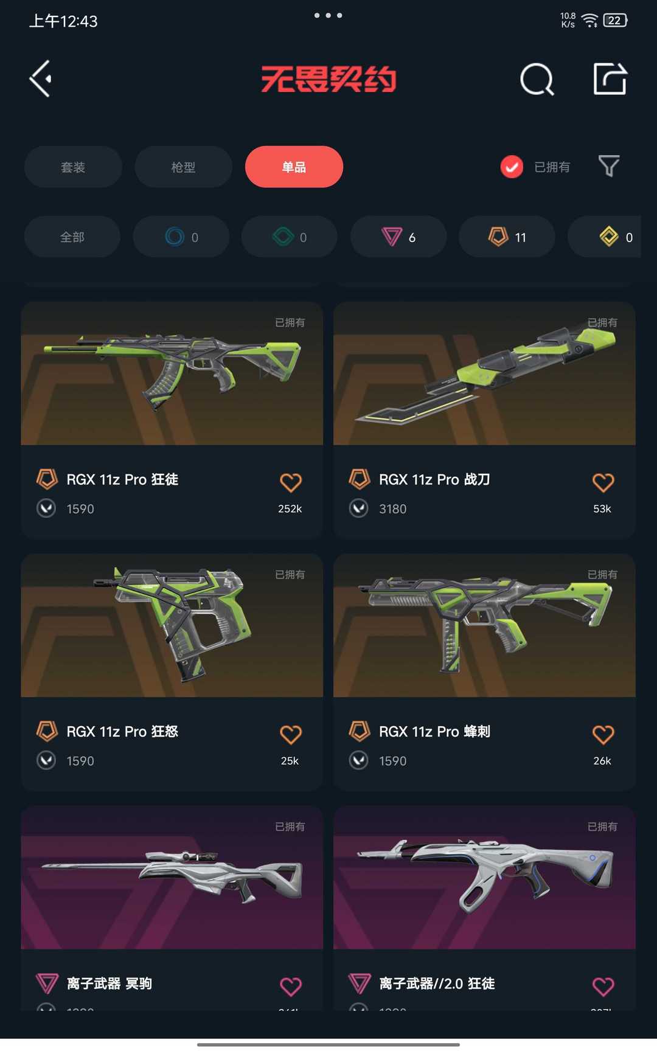Viewport: 657px width, 1051px height.
Task: Filter by green diamond tier with 0
Action: [290, 237]
